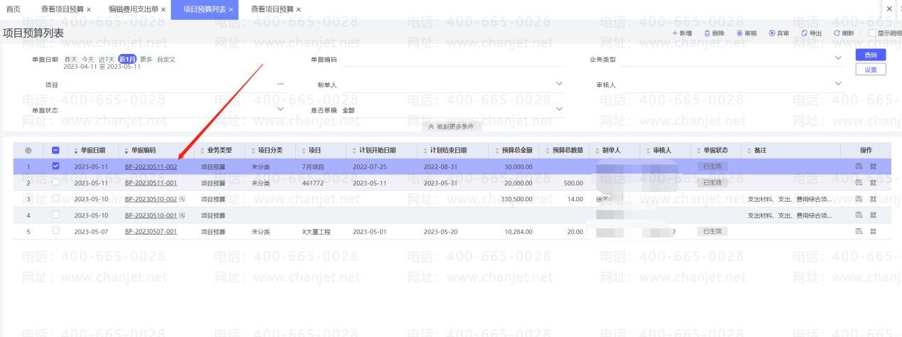Image resolution: width=902 pixels, height=337 pixels.
Task: Click the 单据编码 input field
Action: tap(452, 60)
